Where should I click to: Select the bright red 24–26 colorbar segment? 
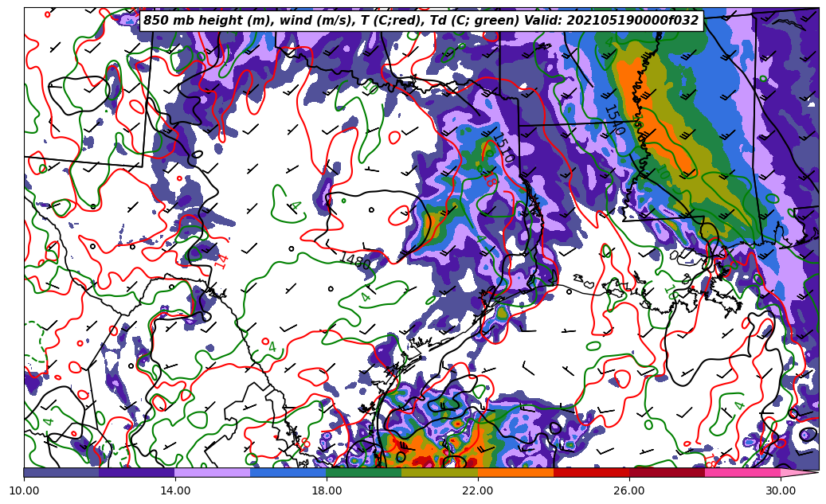click(591, 472)
